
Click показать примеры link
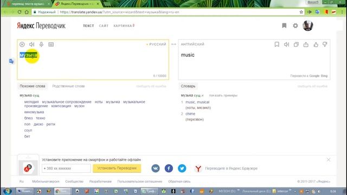coord(223,95)
